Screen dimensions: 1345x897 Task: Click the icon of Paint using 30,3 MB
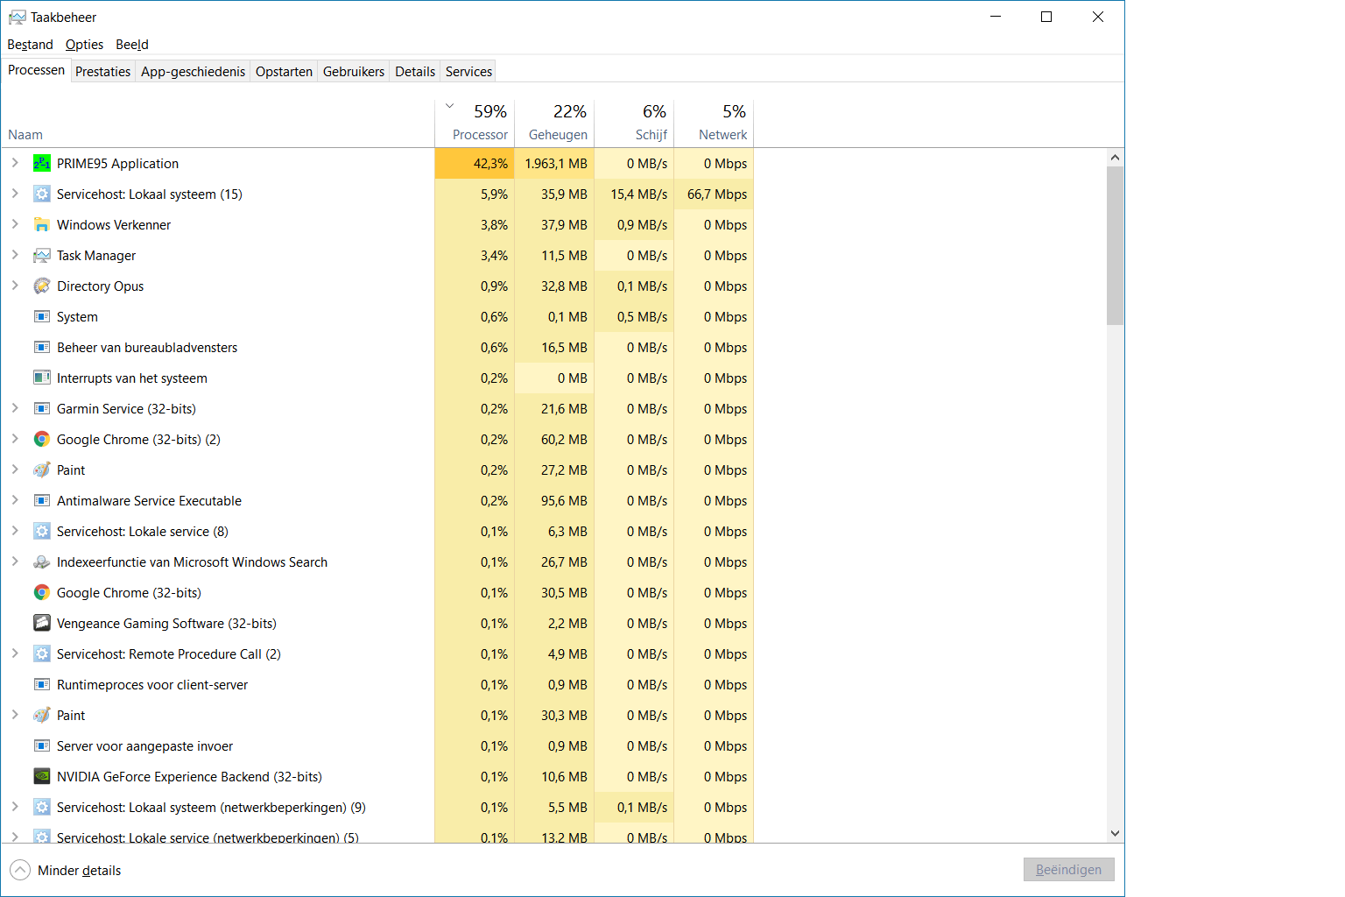pyautogui.click(x=42, y=715)
